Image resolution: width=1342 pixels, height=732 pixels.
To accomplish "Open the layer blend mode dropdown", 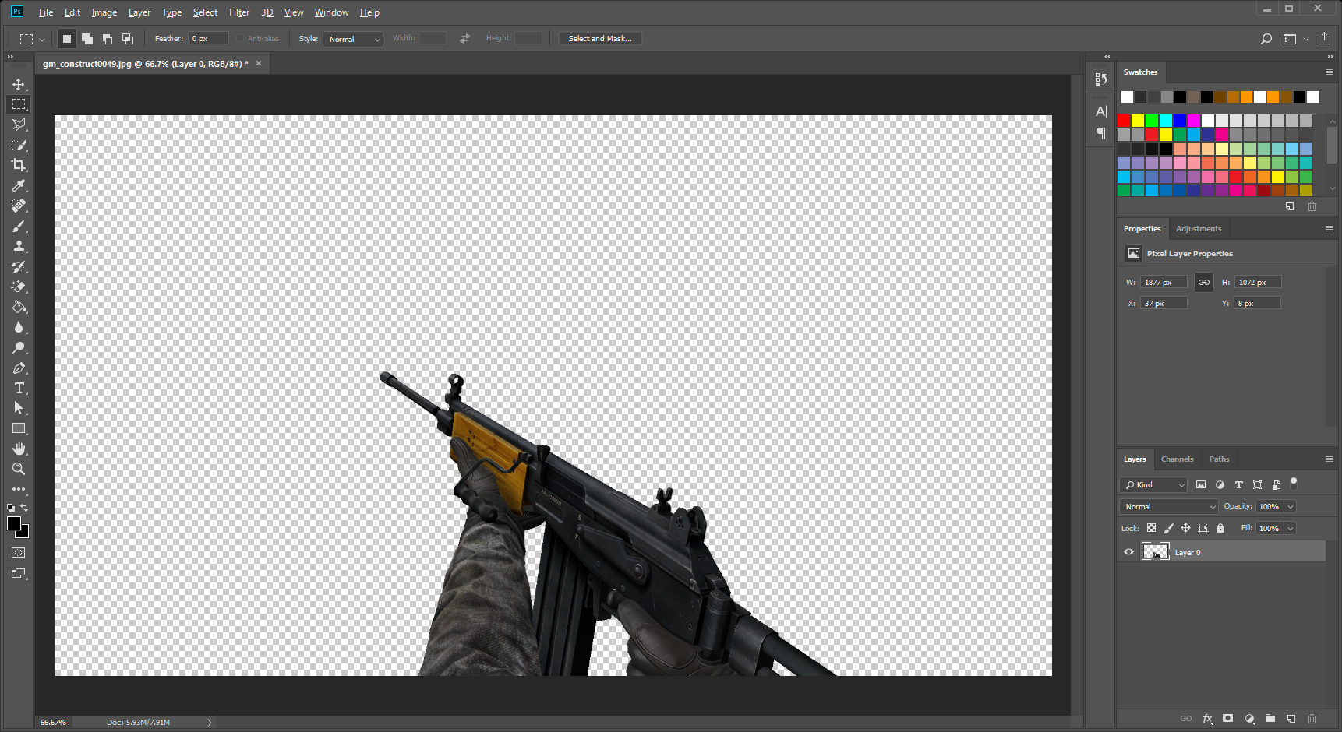I will pos(1169,506).
